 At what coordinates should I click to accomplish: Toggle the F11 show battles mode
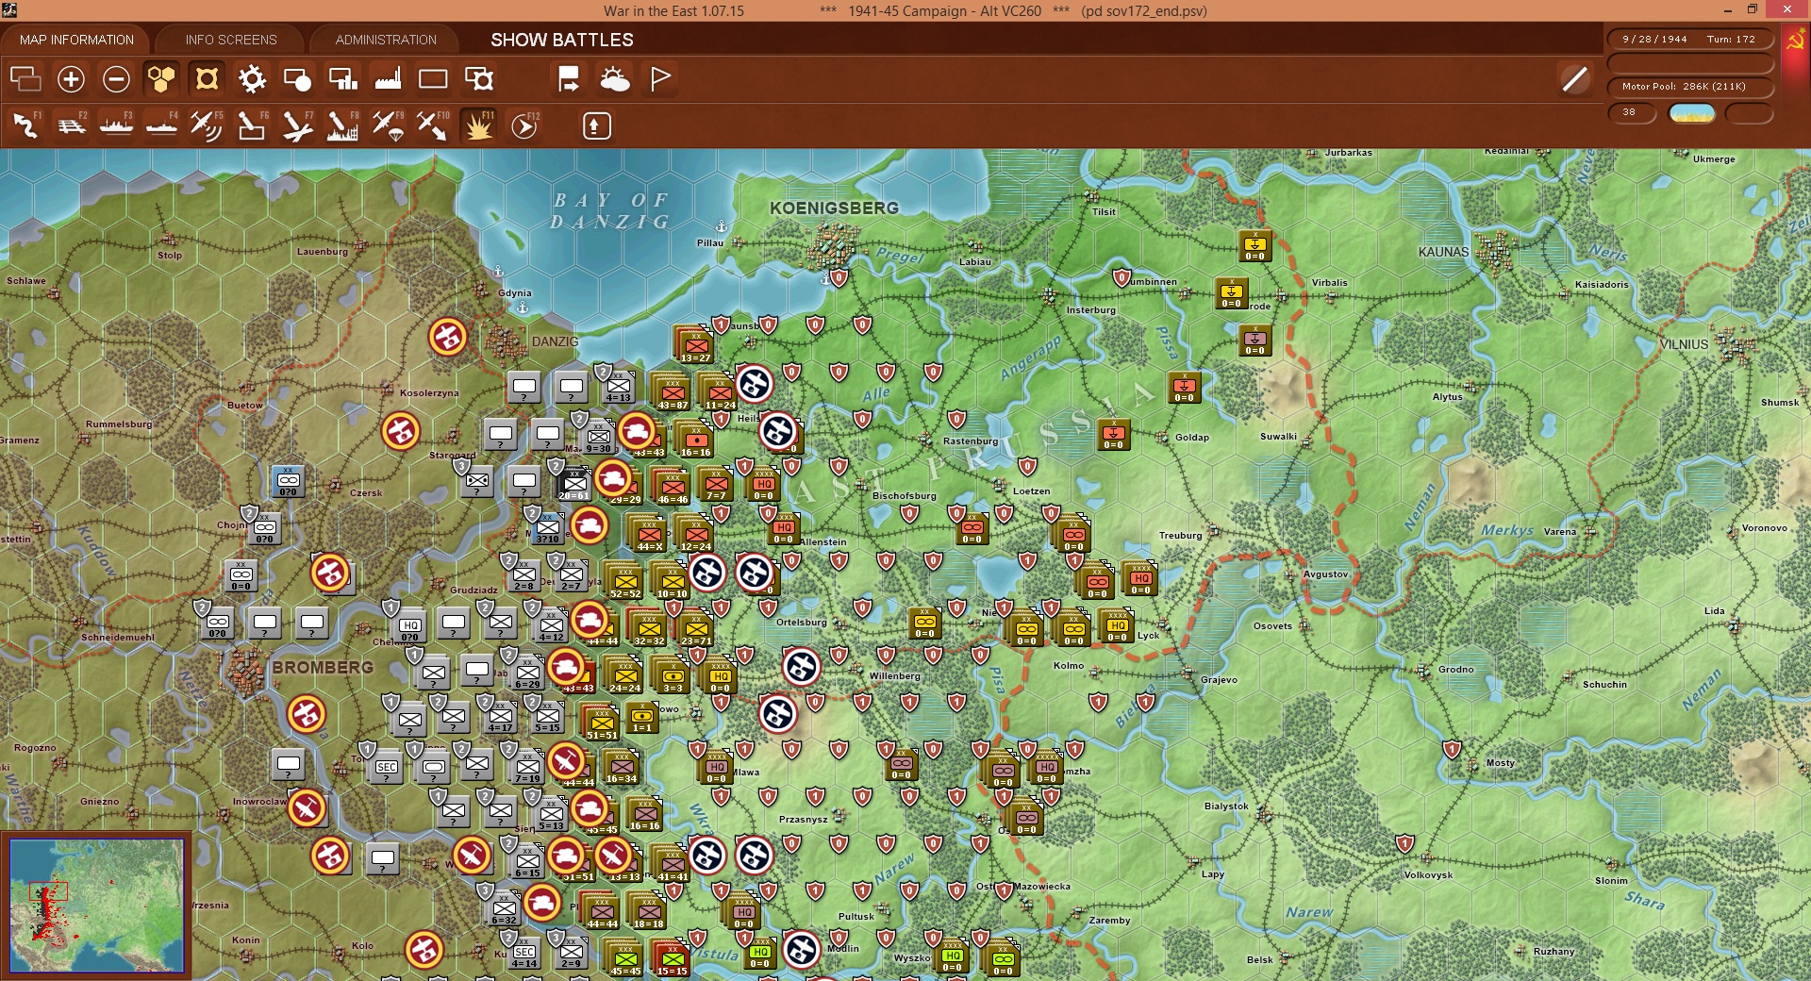click(x=478, y=125)
